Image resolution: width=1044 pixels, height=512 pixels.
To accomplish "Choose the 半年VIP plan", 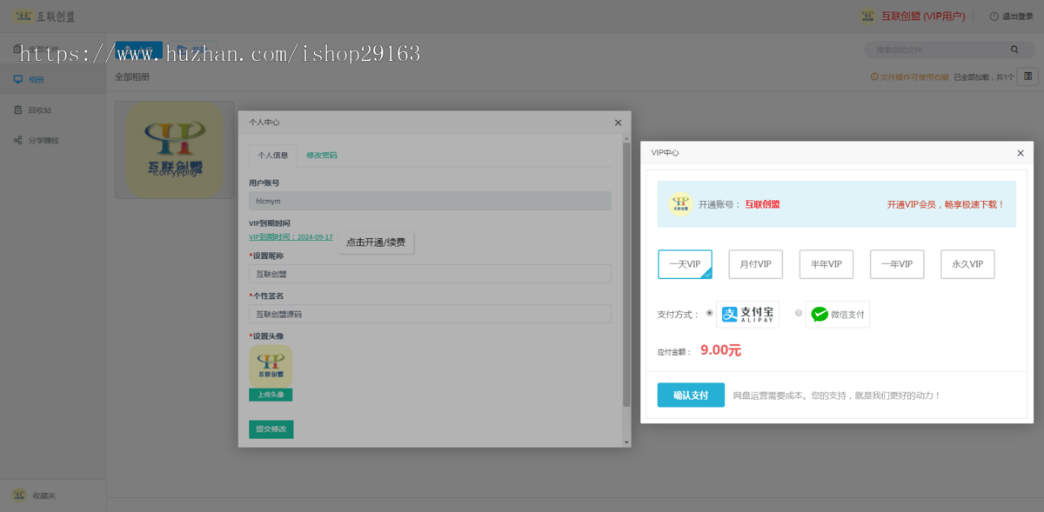I will (826, 264).
